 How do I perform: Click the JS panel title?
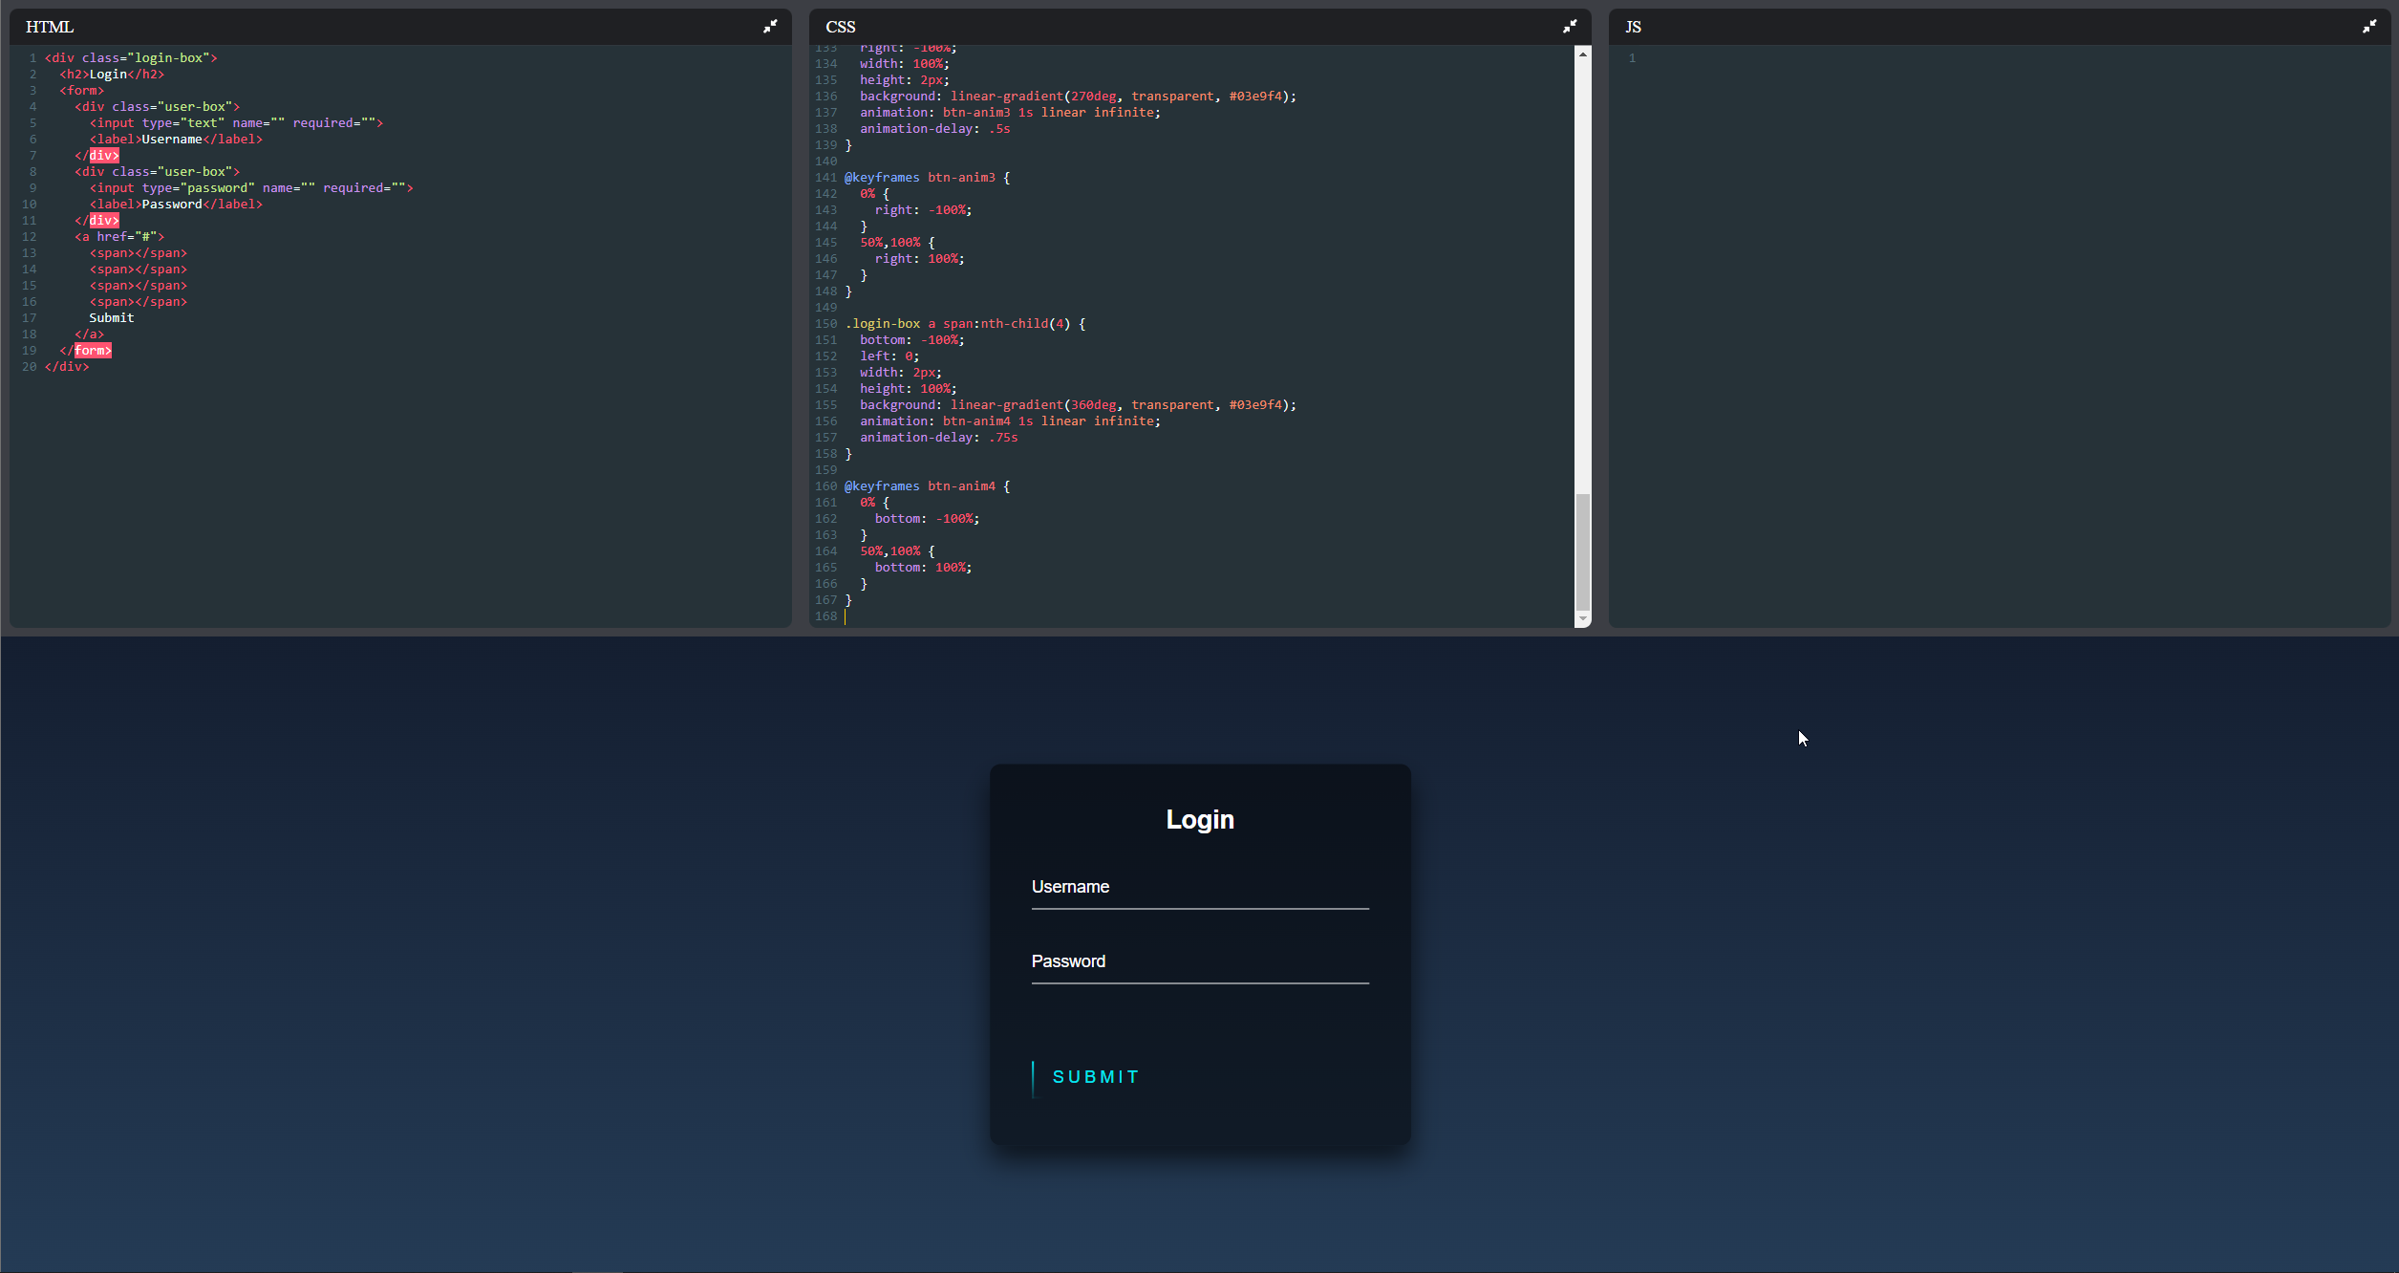(x=1633, y=27)
